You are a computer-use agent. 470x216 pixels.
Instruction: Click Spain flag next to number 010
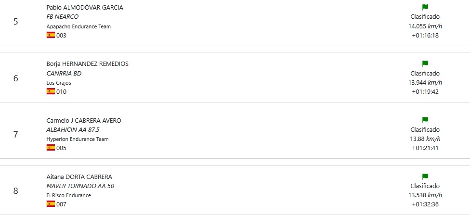(51, 92)
